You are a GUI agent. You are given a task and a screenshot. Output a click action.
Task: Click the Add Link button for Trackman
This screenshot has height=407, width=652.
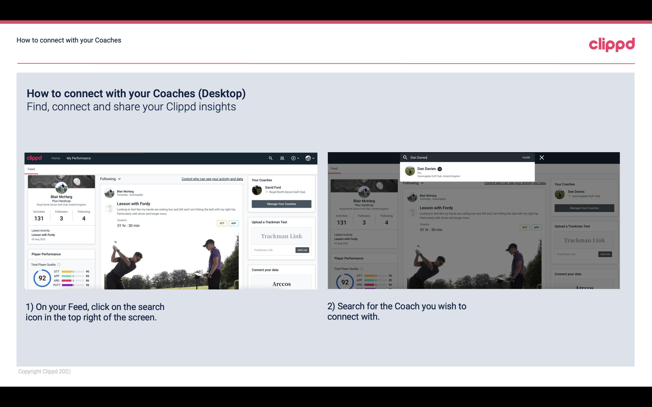(302, 250)
